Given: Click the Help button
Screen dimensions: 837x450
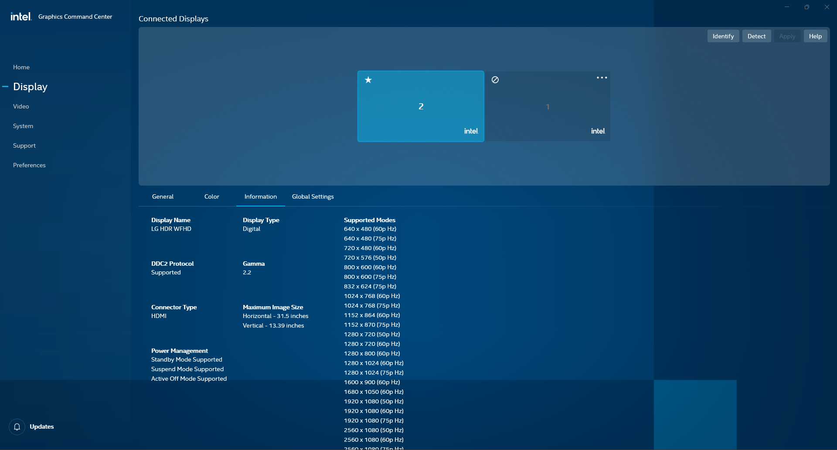Looking at the screenshot, I should click(815, 36).
